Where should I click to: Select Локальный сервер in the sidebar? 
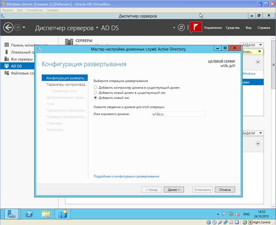point(23,52)
